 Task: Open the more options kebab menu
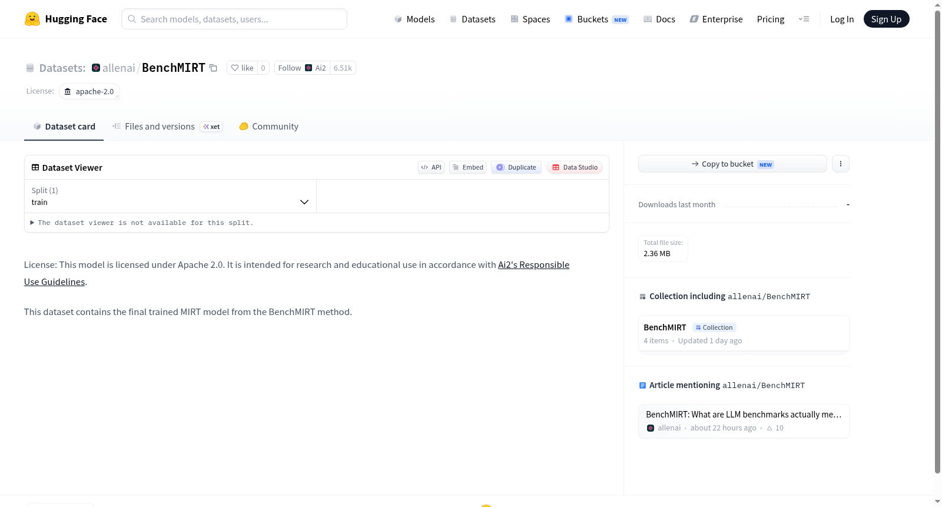point(841,164)
